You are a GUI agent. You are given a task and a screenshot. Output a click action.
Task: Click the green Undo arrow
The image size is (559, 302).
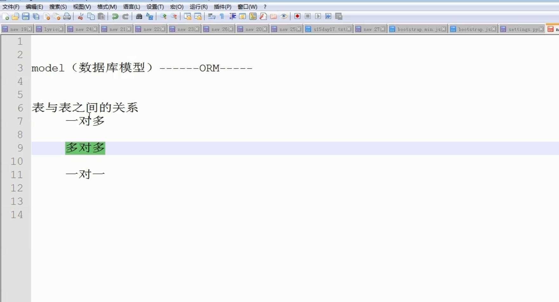click(115, 16)
